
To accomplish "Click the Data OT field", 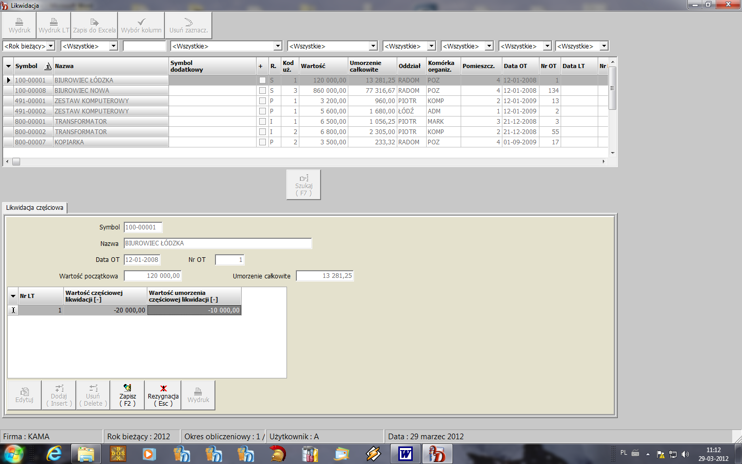I will [142, 260].
